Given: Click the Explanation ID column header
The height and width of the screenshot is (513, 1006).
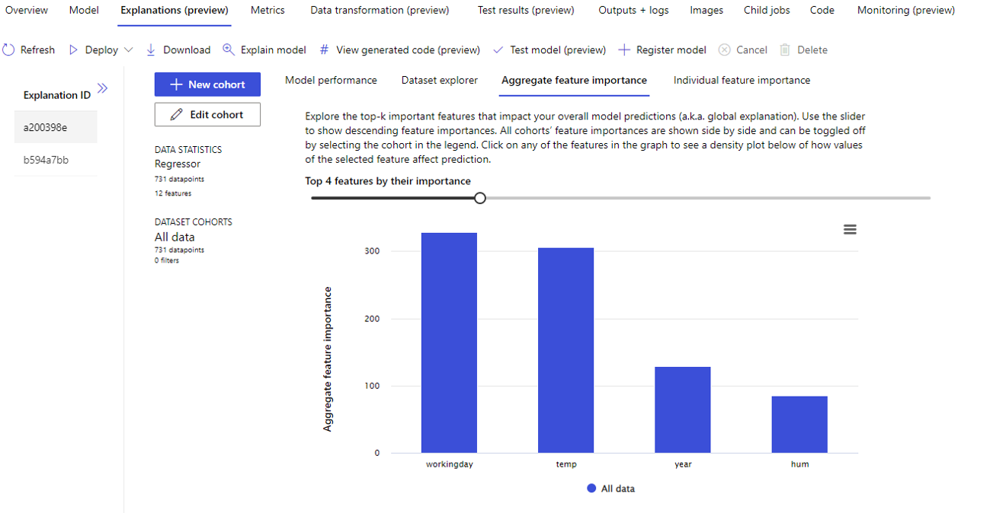Looking at the screenshot, I should tap(57, 95).
